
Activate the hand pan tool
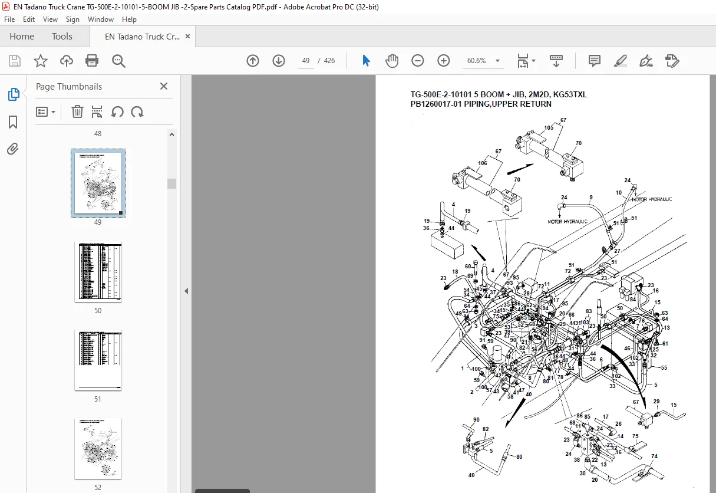[x=392, y=61]
